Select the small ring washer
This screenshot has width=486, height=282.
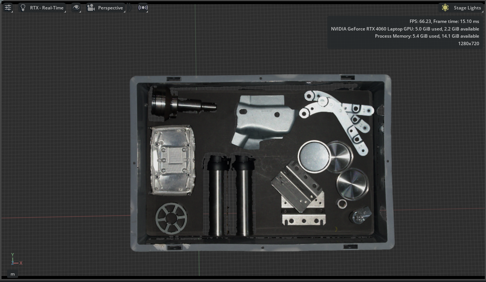coord(342,204)
